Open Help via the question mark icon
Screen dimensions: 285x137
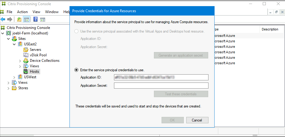tap(35, 19)
